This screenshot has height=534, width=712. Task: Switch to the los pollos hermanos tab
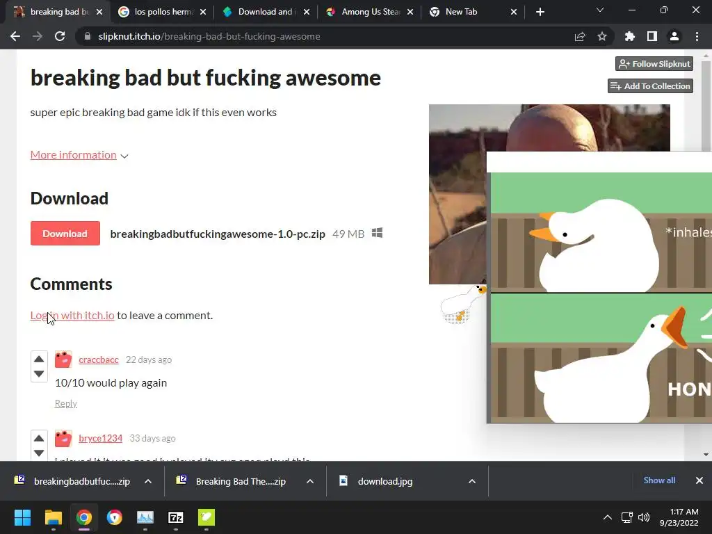click(x=157, y=12)
